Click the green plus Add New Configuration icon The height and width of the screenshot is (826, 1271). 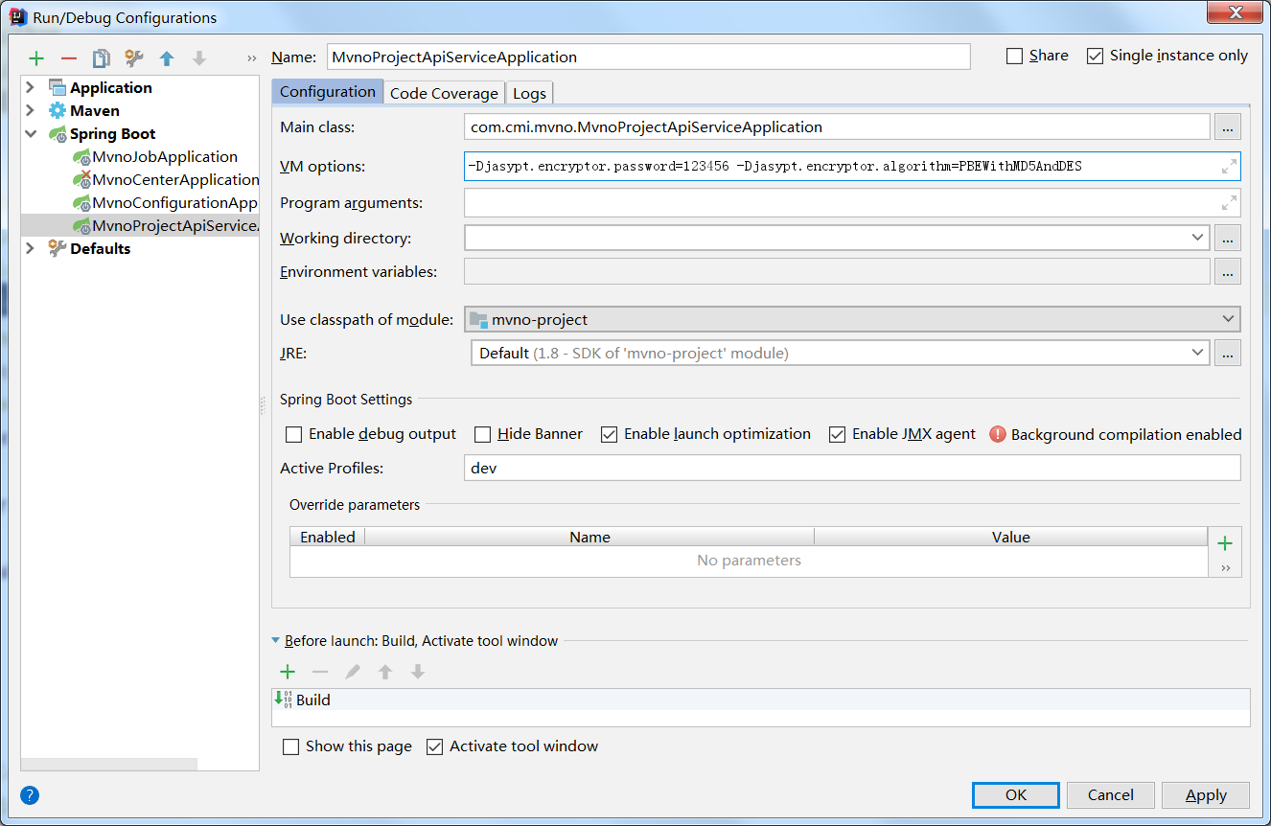[x=36, y=58]
